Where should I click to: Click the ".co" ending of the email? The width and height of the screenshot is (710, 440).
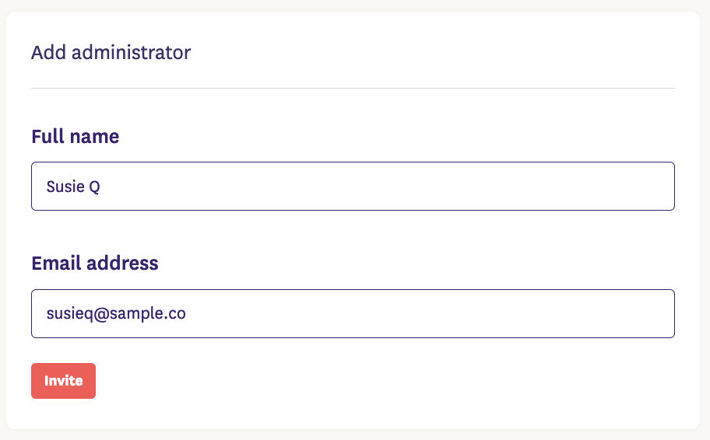[176, 313]
